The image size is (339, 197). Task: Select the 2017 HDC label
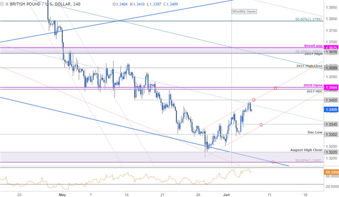point(315,91)
